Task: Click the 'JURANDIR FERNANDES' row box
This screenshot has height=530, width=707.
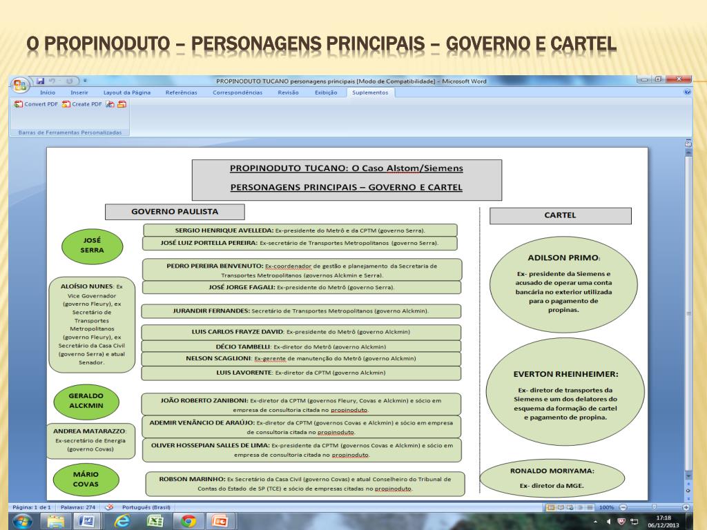Action: pos(301,311)
